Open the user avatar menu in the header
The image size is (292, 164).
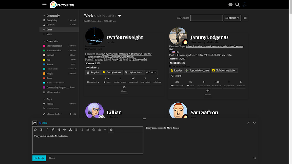(245, 5)
